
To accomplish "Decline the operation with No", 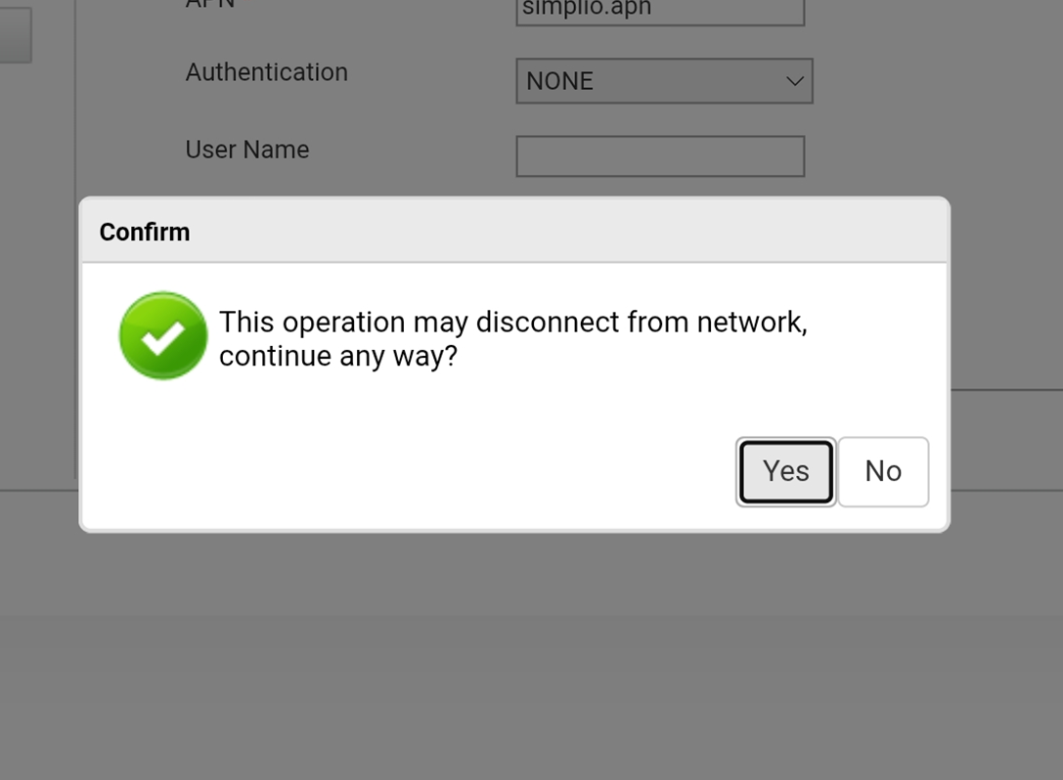I will [883, 472].
